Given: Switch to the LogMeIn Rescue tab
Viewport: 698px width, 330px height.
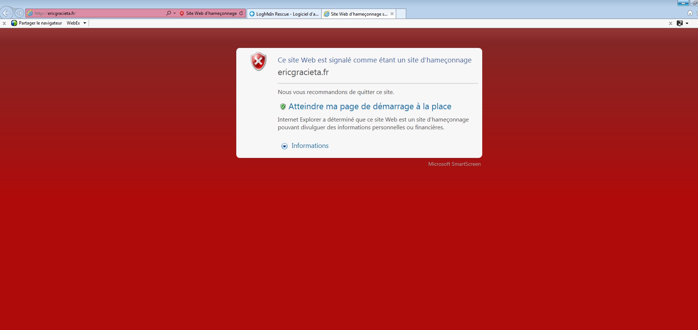Looking at the screenshot, I should pyautogui.click(x=284, y=14).
